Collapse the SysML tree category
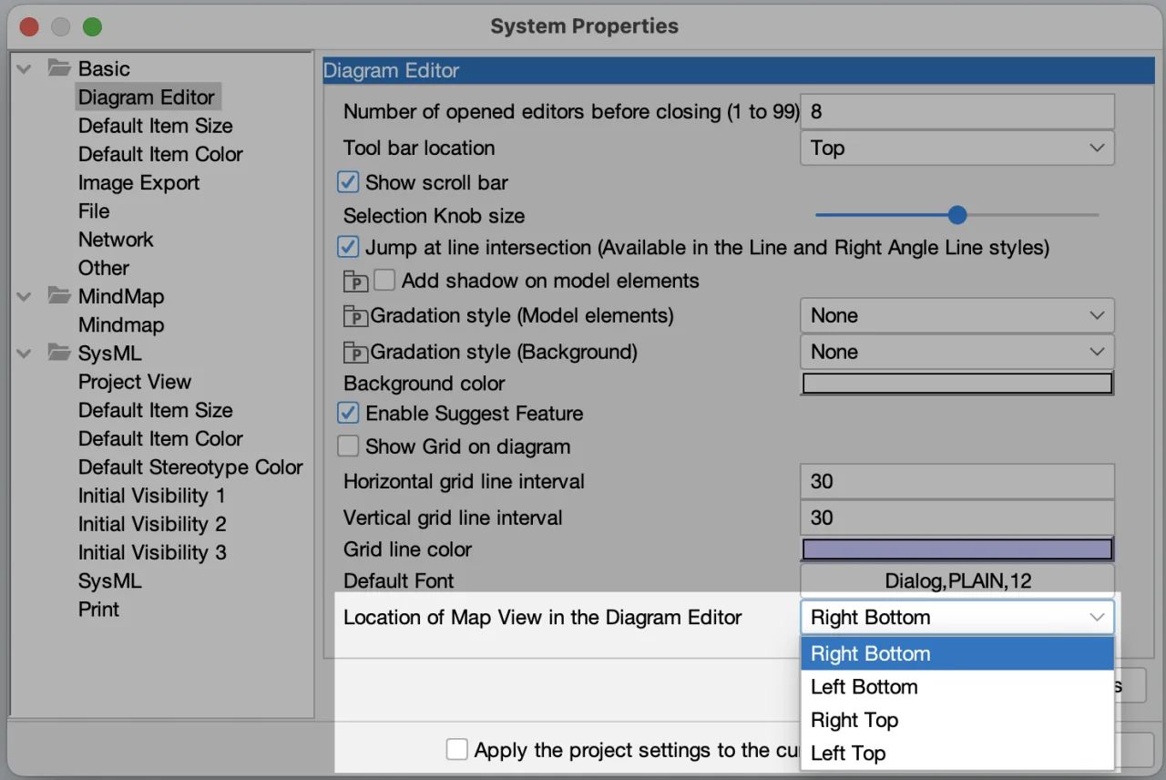This screenshot has width=1166, height=780. 25,354
